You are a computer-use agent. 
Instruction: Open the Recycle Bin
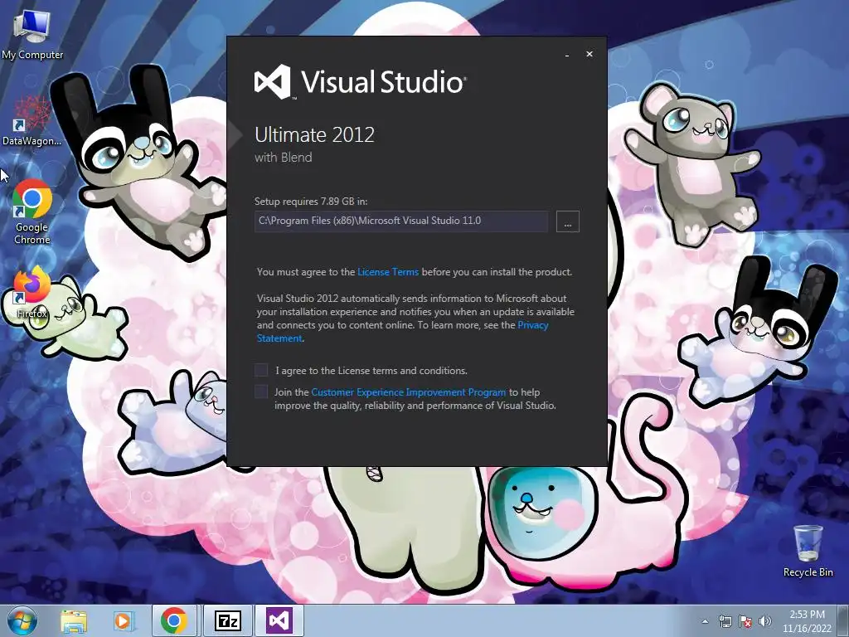click(x=808, y=551)
